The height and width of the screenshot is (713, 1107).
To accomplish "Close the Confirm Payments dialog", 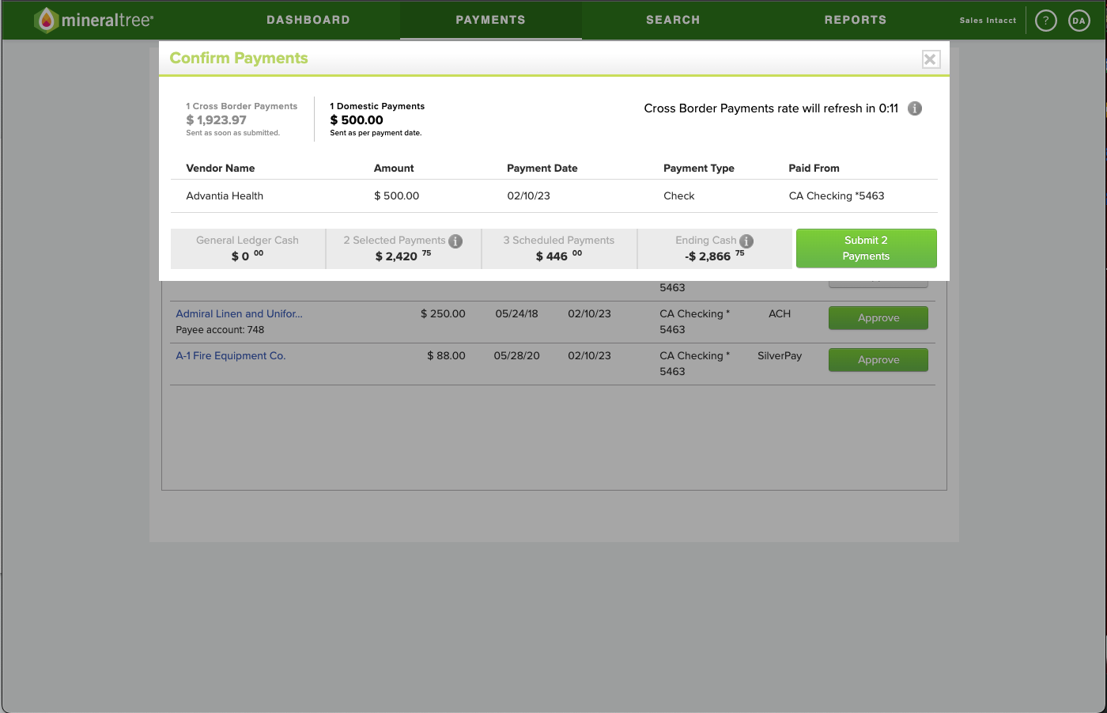I will point(931,59).
